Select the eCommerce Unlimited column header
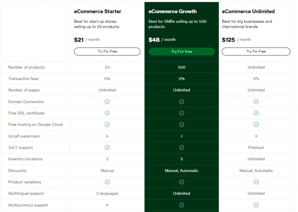 [248, 11]
